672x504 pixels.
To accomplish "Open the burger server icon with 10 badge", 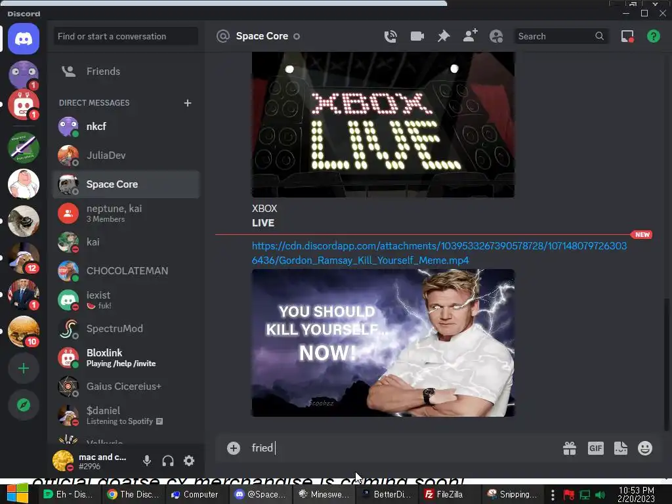I will [24, 331].
